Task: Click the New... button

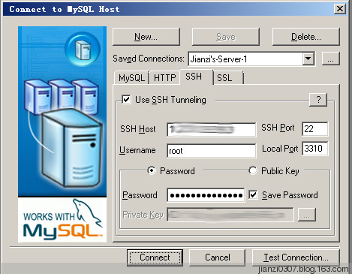Action: [146, 37]
